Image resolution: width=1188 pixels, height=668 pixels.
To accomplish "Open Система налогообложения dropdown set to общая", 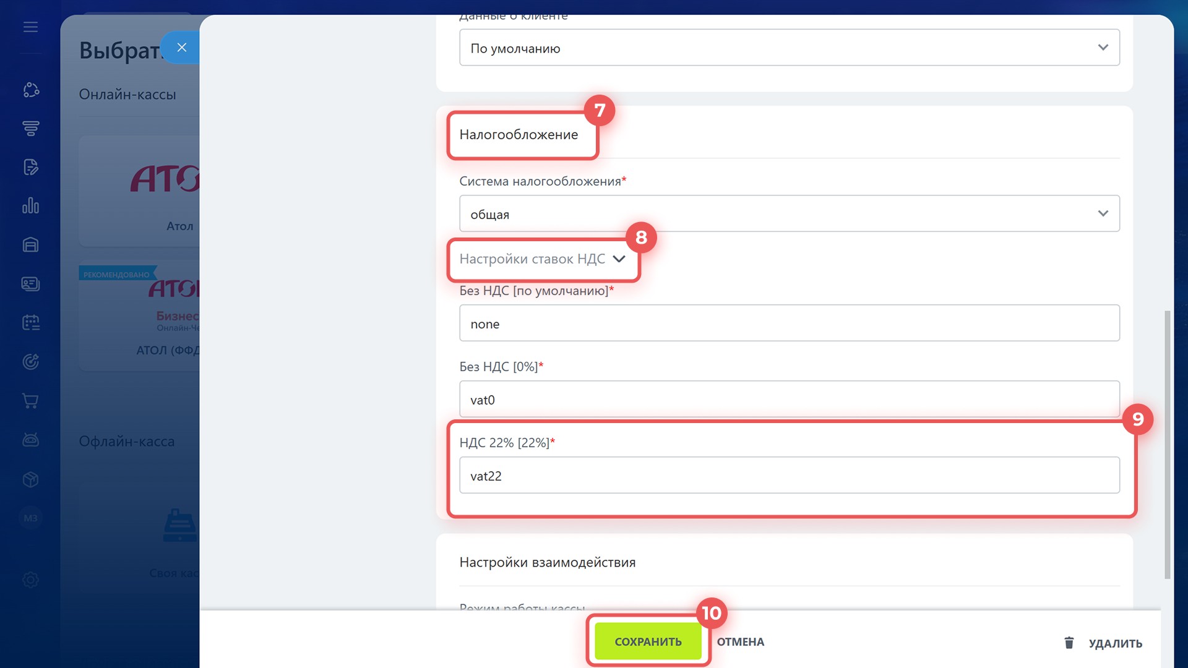I will (789, 214).
